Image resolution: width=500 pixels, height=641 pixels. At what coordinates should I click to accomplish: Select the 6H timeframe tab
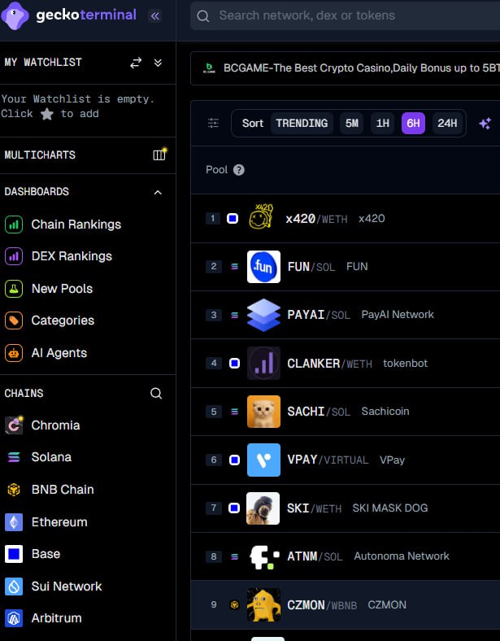(413, 123)
